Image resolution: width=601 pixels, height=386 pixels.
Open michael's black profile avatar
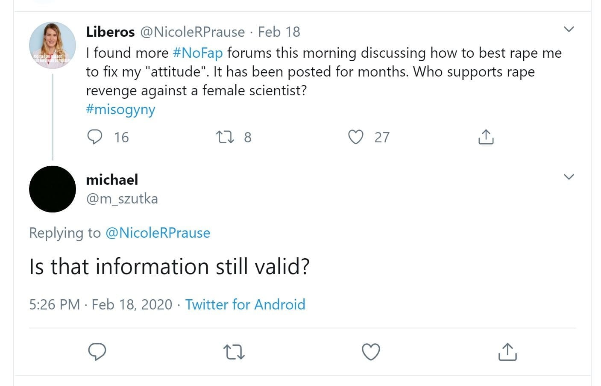click(x=53, y=189)
